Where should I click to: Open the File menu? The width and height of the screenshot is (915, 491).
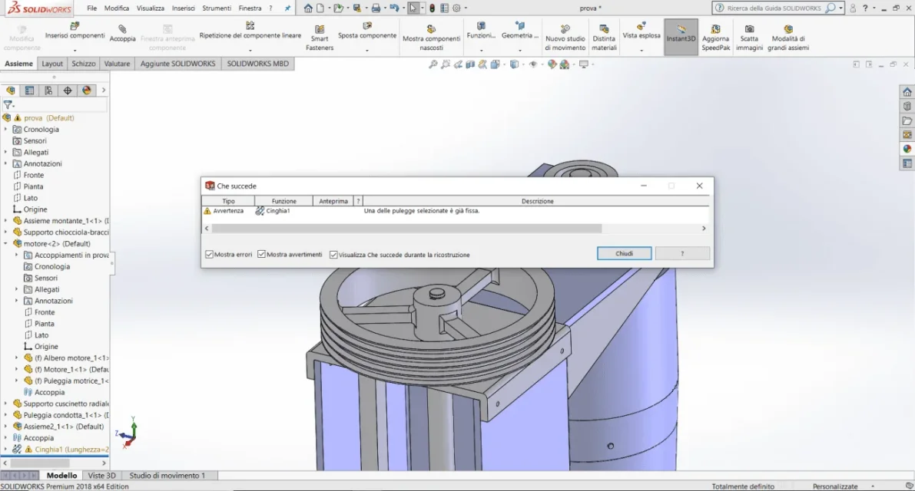pos(91,8)
